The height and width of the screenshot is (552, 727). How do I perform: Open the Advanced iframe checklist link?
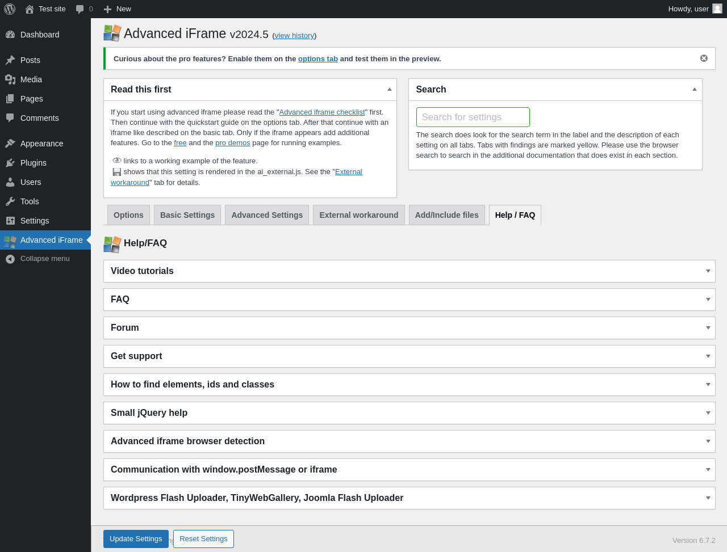(x=322, y=112)
